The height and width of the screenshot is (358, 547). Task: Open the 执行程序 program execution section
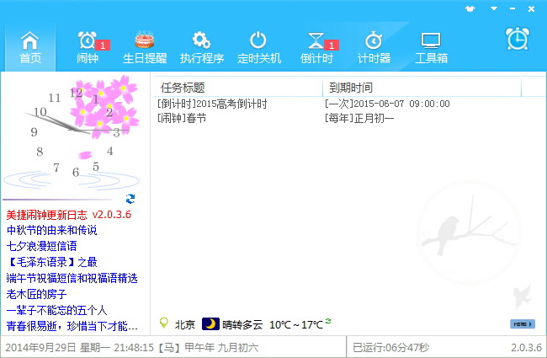tap(201, 47)
